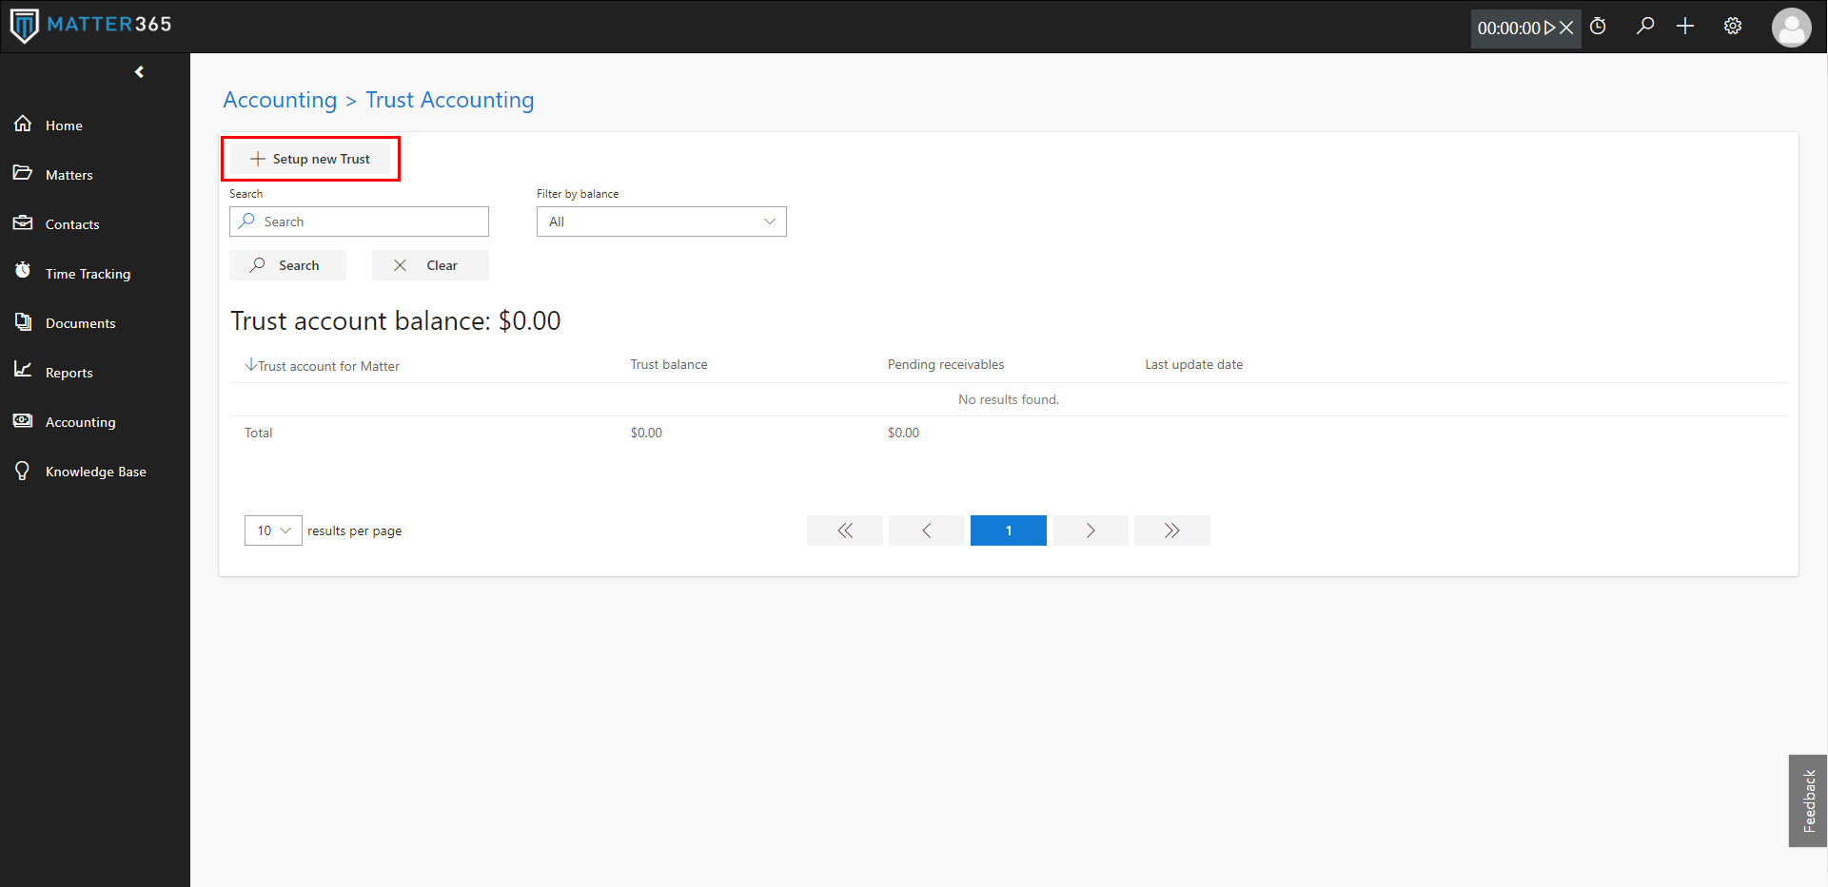1828x887 pixels.
Task: Sort by Pending receivables column
Action: tap(946, 364)
